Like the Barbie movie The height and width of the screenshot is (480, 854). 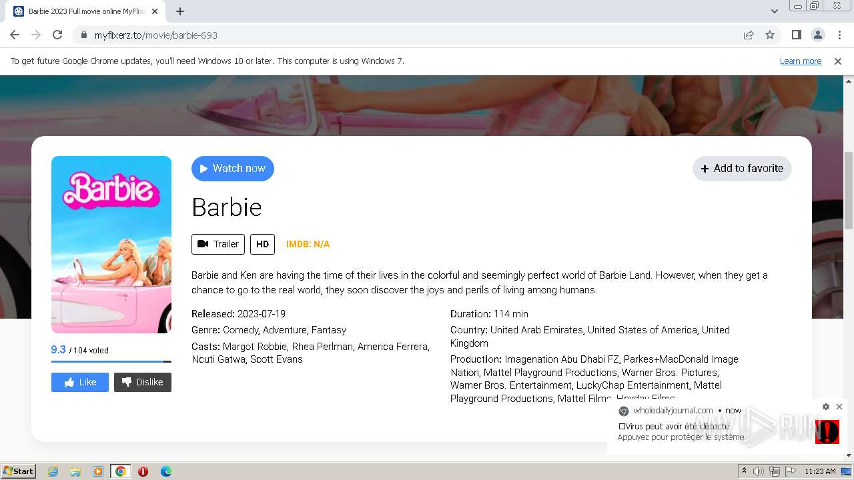pos(80,382)
